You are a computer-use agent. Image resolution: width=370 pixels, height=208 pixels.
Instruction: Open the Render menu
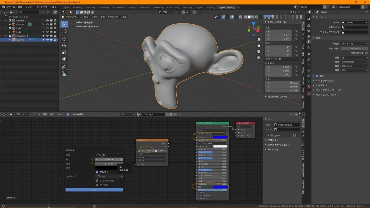(30, 7)
